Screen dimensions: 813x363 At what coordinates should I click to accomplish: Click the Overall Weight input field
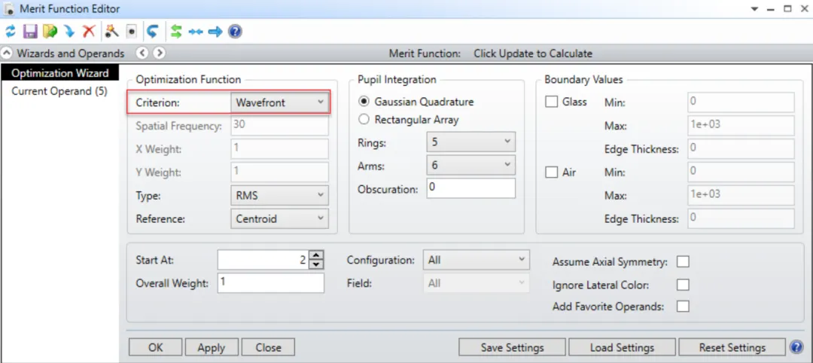[270, 283]
